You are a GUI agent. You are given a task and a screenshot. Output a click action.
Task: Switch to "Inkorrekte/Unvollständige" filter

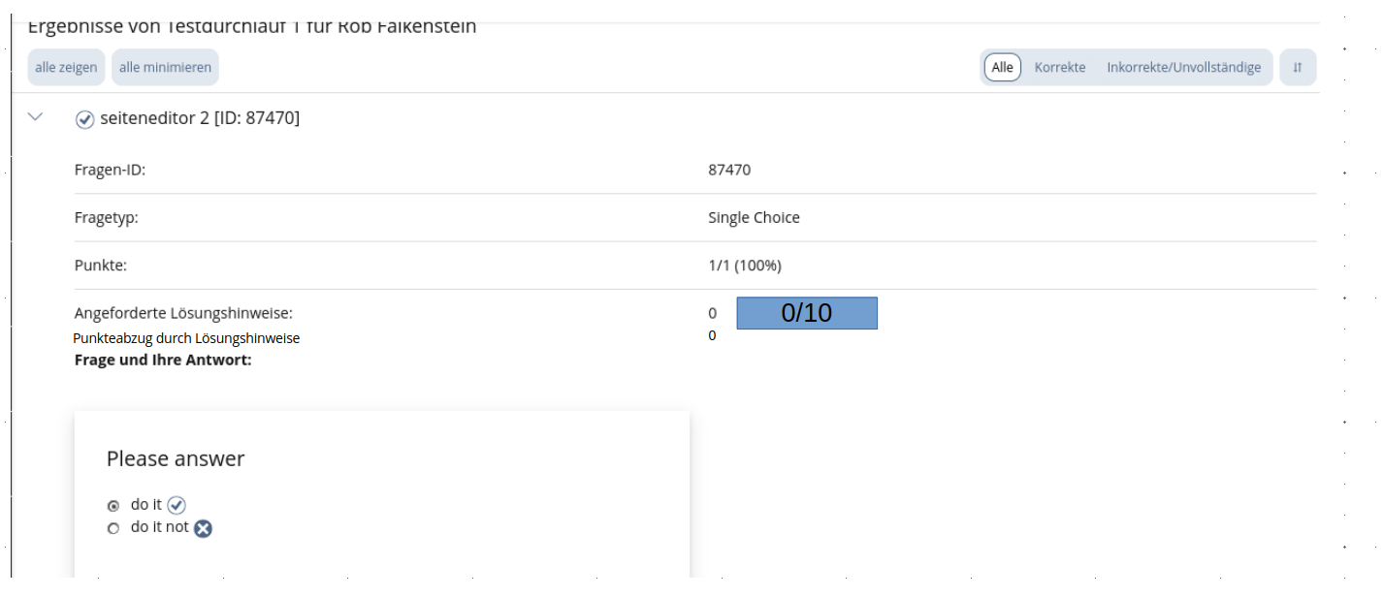point(1183,68)
